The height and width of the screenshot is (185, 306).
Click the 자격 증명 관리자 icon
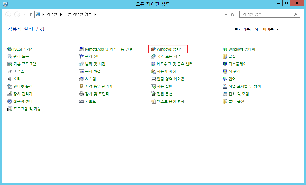coord(82,86)
